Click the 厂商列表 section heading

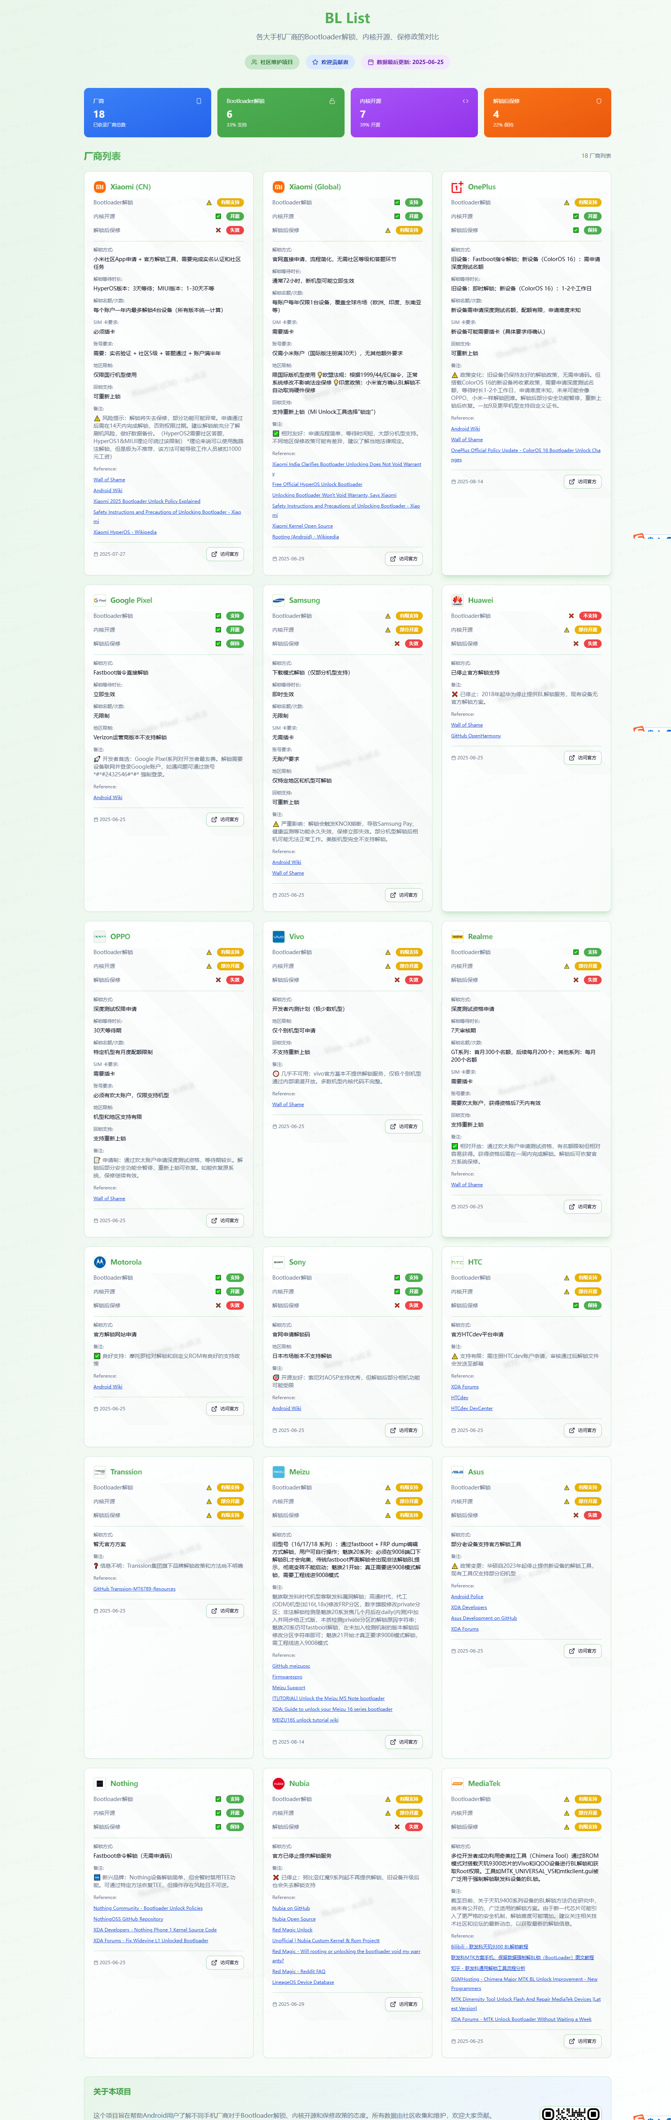click(x=102, y=156)
